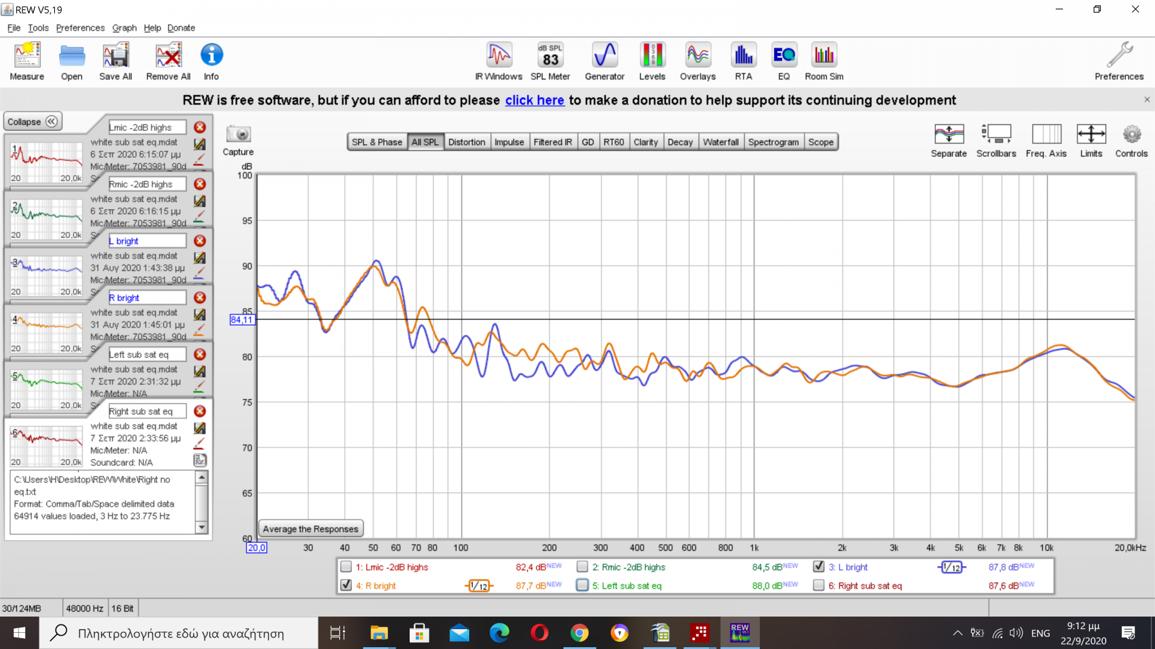Viewport: 1155px width, 649px height.
Task: Click Average the Responses button
Action: coord(310,529)
